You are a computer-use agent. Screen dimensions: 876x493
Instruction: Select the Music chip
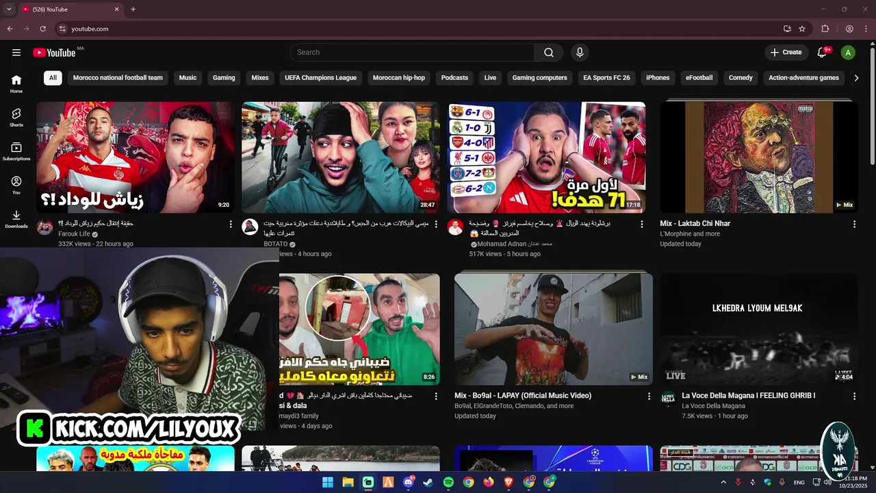pyautogui.click(x=188, y=78)
